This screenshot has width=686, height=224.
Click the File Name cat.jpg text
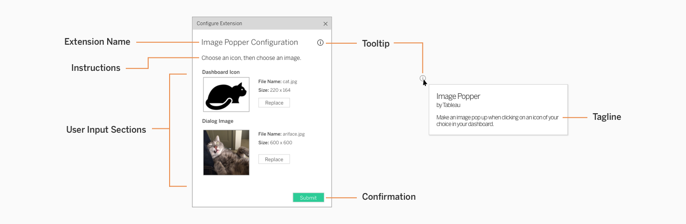coord(278,81)
